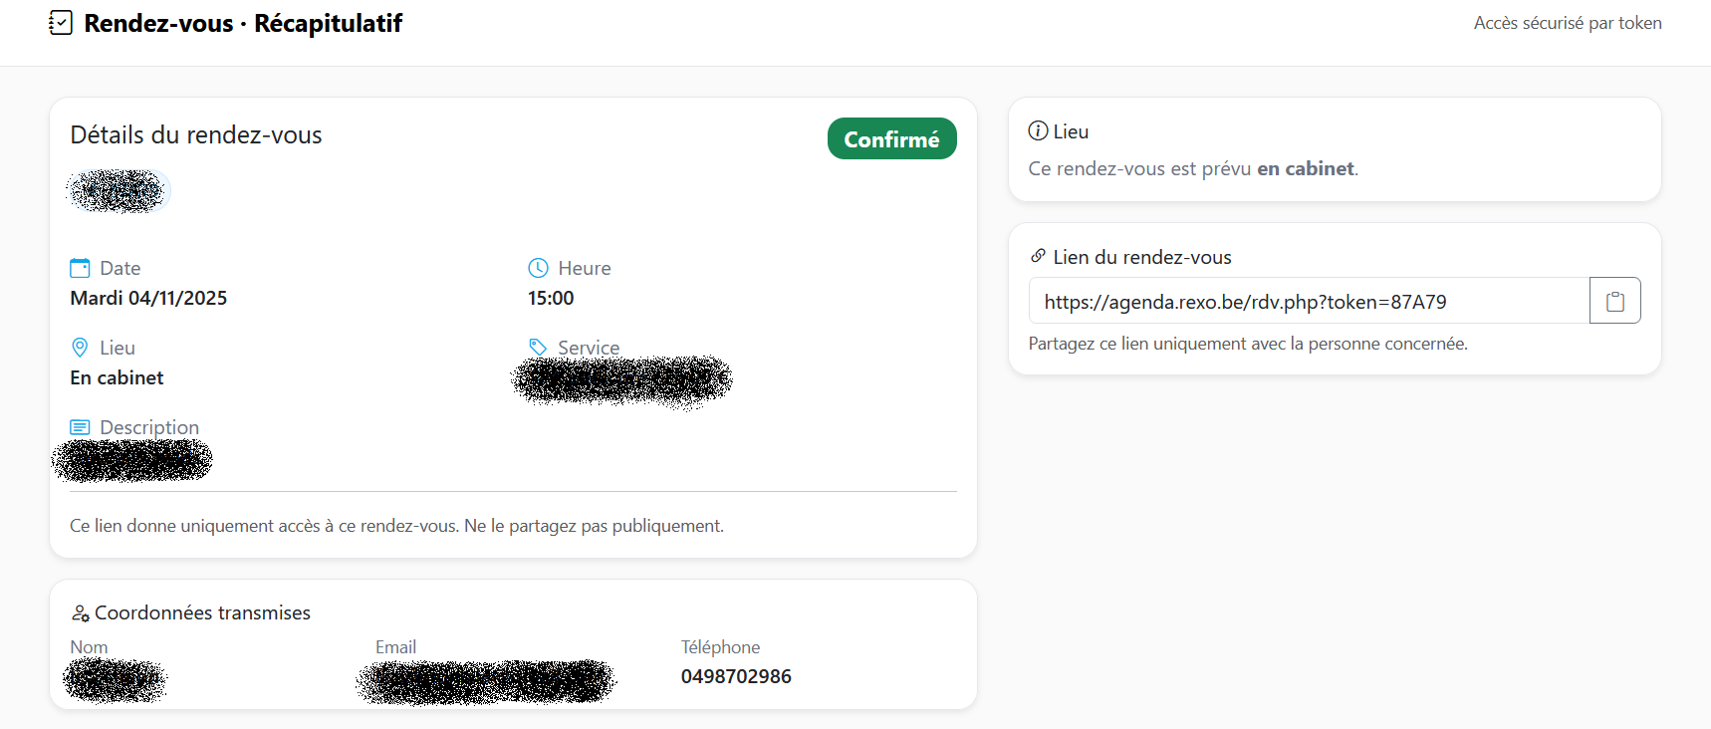Click the Partagez ce lien uniquement hint text
This screenshot has width=1711, height=729.
click(1247, 344)
